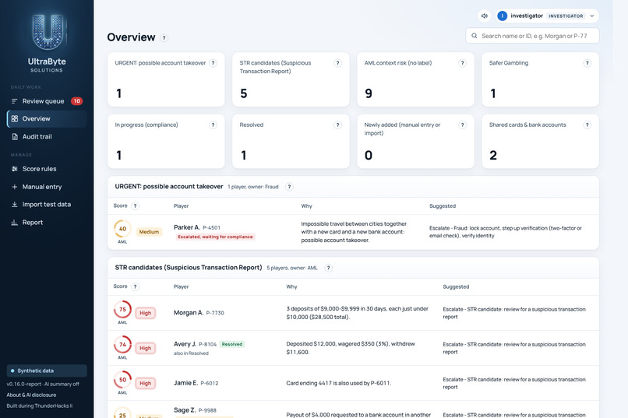Open the Safer Gambling summary card
This screenshot has width=628, height=418.
pos(540,79)
